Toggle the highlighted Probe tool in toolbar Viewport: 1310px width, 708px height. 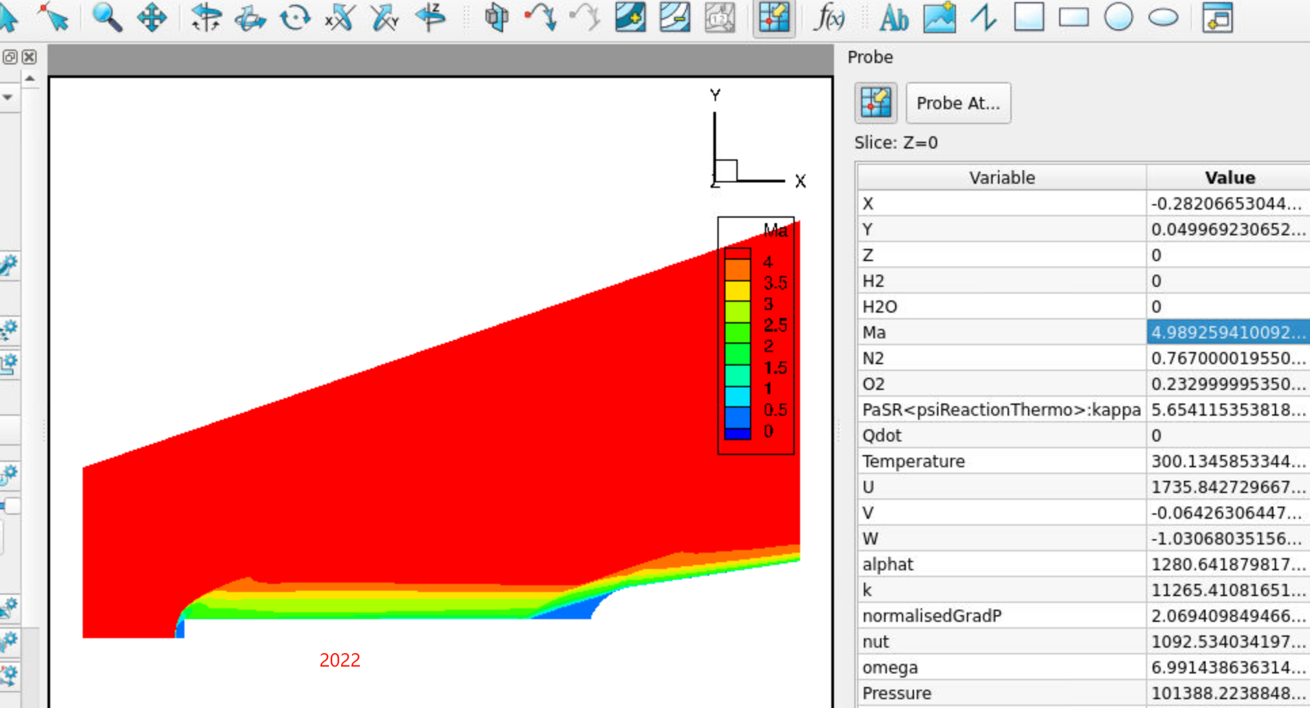click(774, 17)
